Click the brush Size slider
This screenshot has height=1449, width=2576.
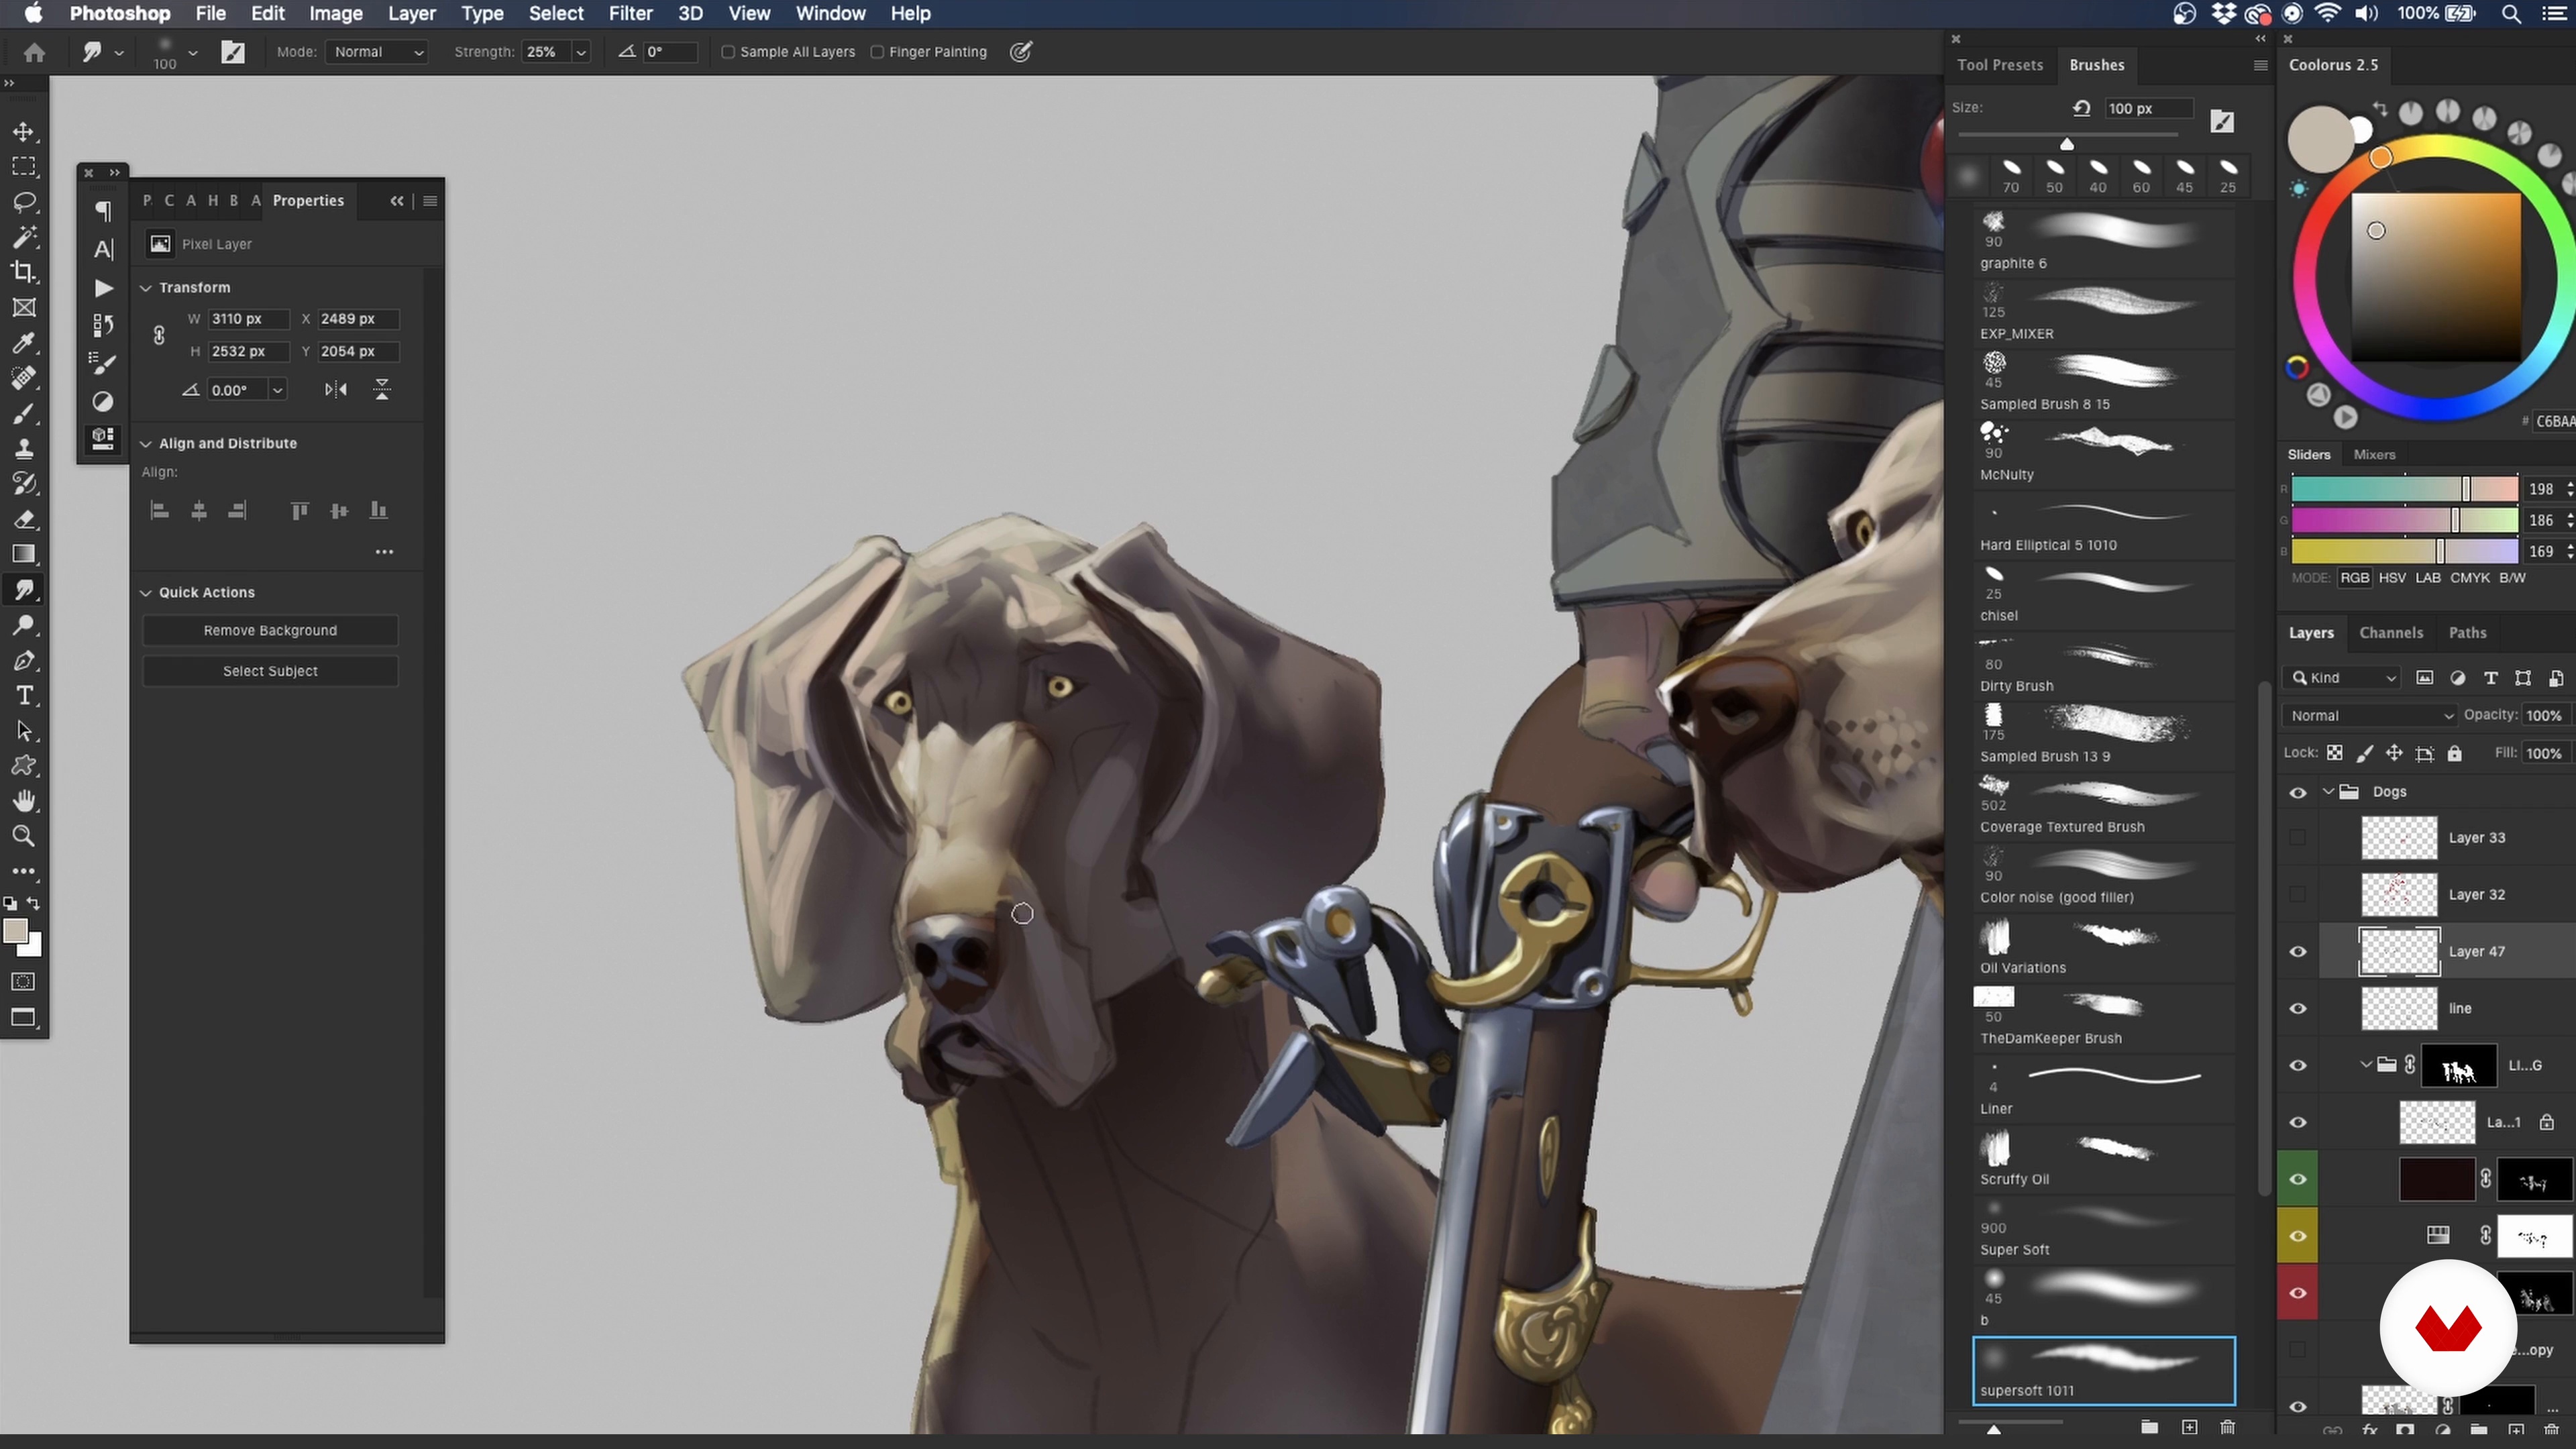tap(2067, 139)
